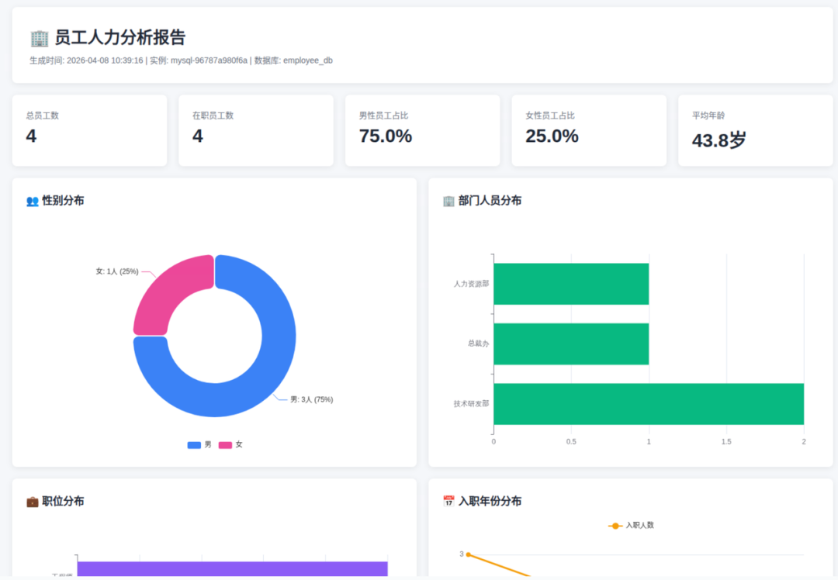Click the 男: 3人 (75%) donut label
This screenshot has height=580, width=838.
312,399
